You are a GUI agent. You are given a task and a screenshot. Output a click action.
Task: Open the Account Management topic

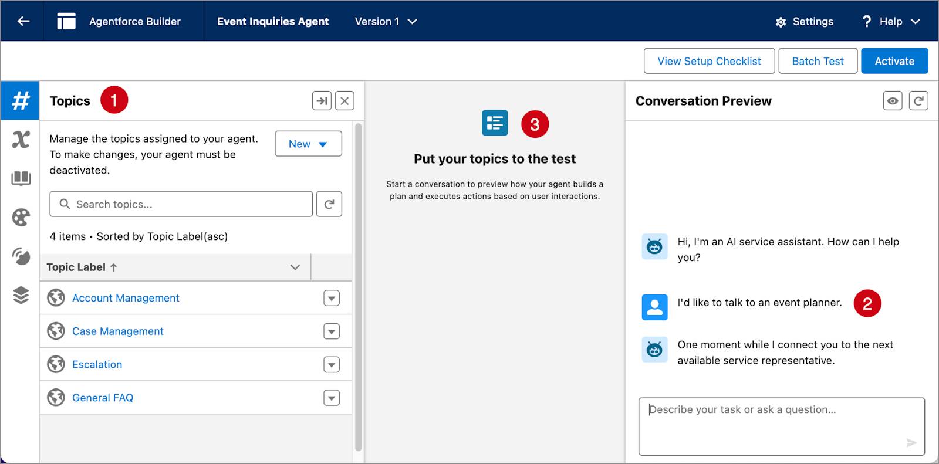(126, 298)
